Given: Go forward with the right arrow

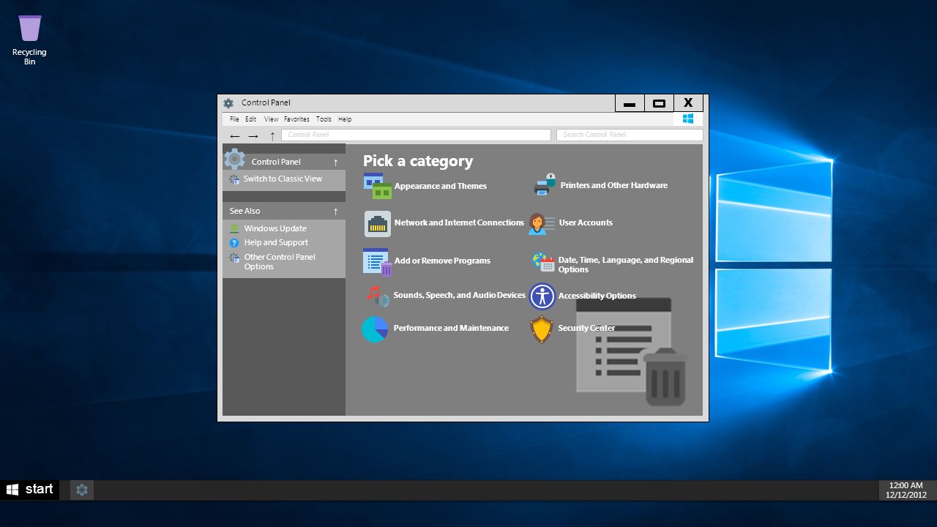Looking at the screenshot, I should click(x=253, y=135).
